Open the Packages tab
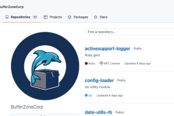Viewport: 174px width, 116px height. coord(78,17)
